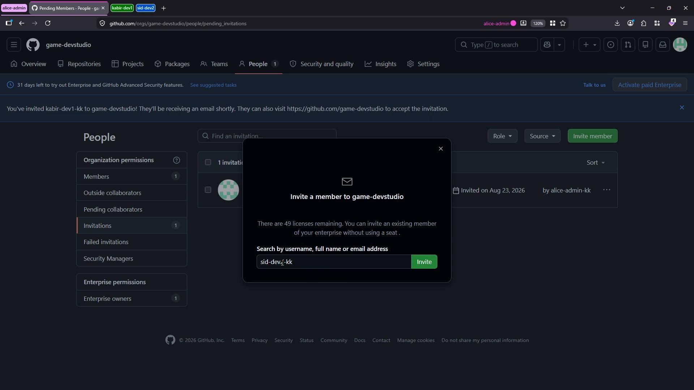694x390 pixels.
Task: Open Failed invitations in sidebar
Action: pyautogui.click(x=132, y=242)
